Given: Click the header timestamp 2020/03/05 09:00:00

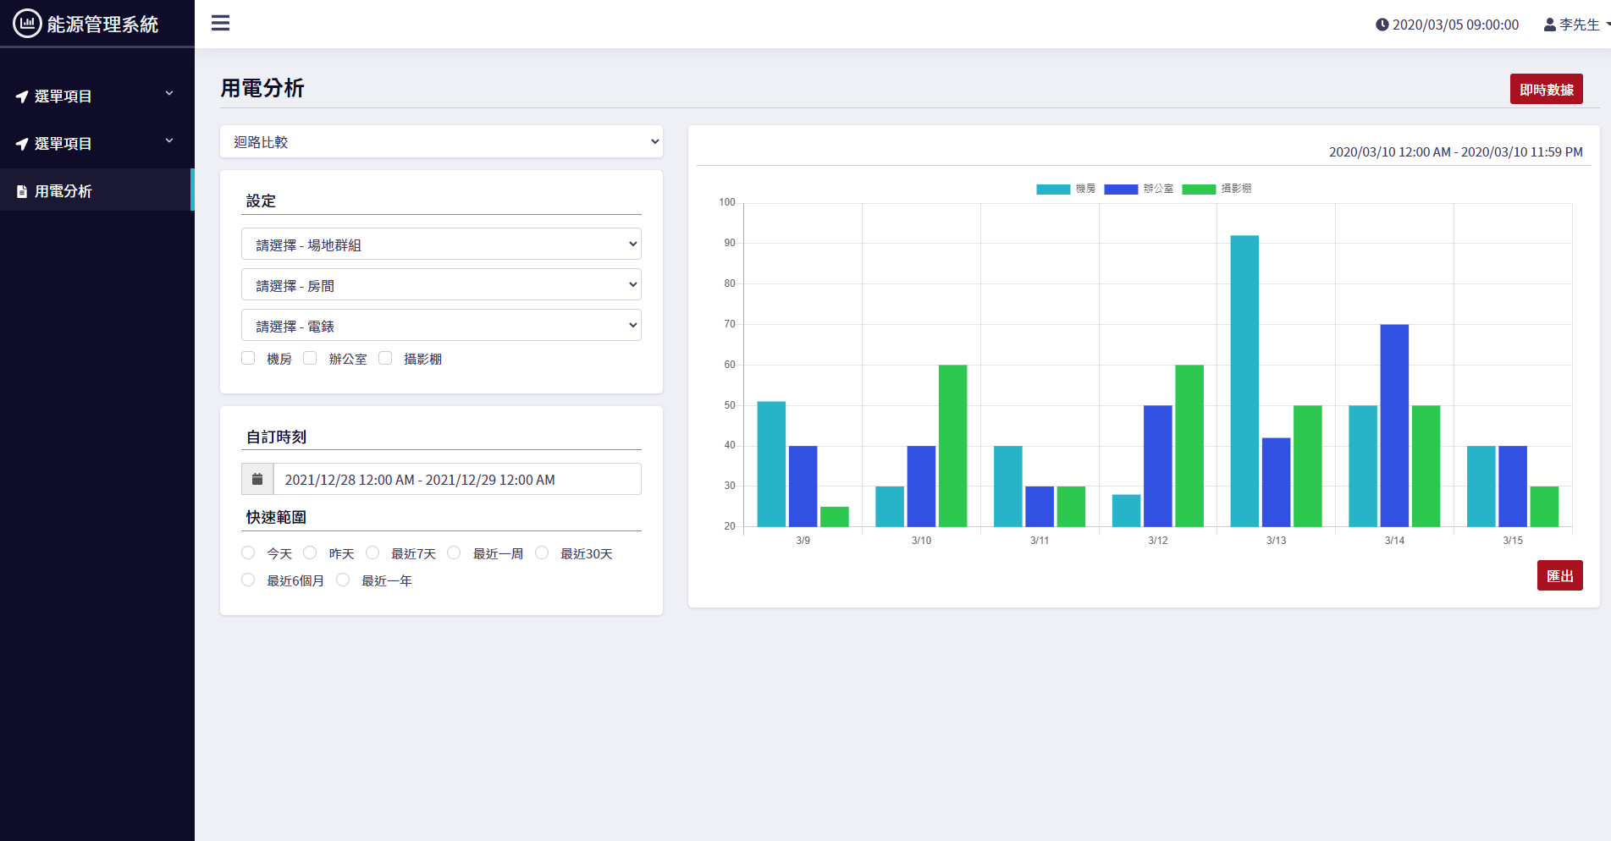Looking at the screenshot, I should click(x=1455, y=25).
